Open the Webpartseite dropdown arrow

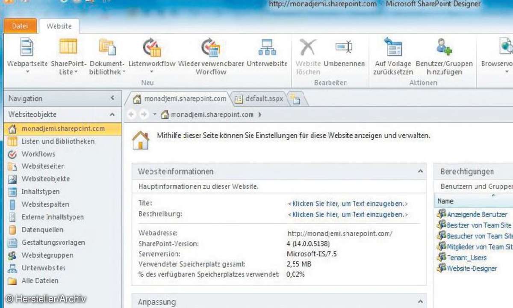27,72
